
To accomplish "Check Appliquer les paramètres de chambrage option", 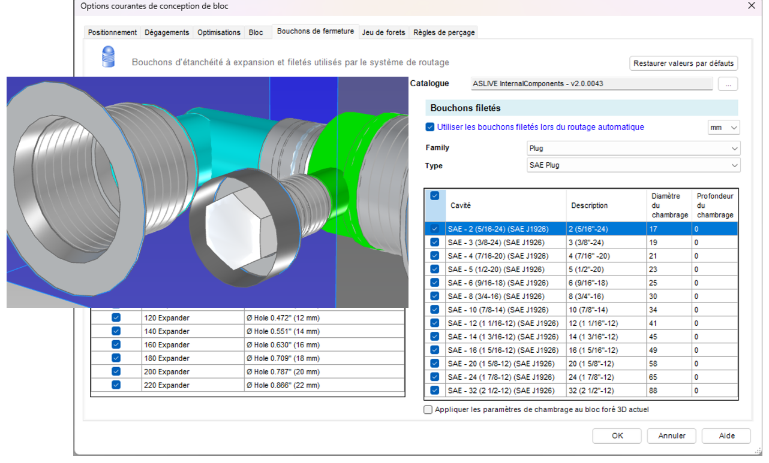I will [428, 410].
